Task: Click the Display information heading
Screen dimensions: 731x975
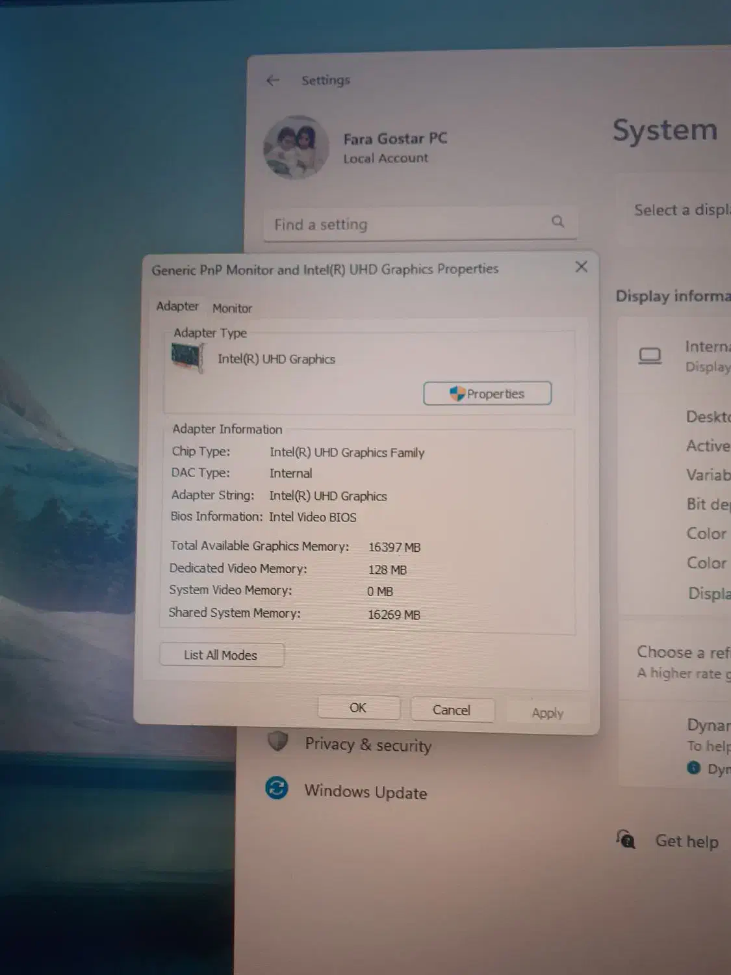Action: [673, 296]
